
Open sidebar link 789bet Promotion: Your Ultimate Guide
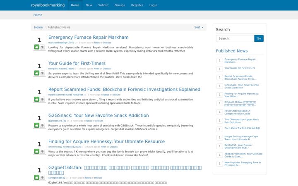pos(243,155)
